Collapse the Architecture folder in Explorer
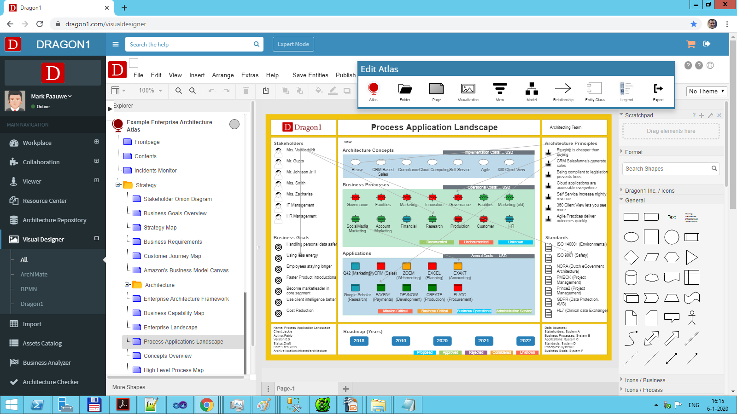The image size is (737, 414). (127, 285)
